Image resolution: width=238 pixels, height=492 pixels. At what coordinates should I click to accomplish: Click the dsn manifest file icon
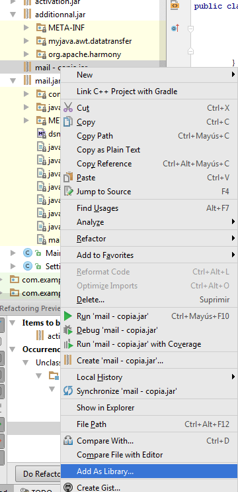click(41, 134)
